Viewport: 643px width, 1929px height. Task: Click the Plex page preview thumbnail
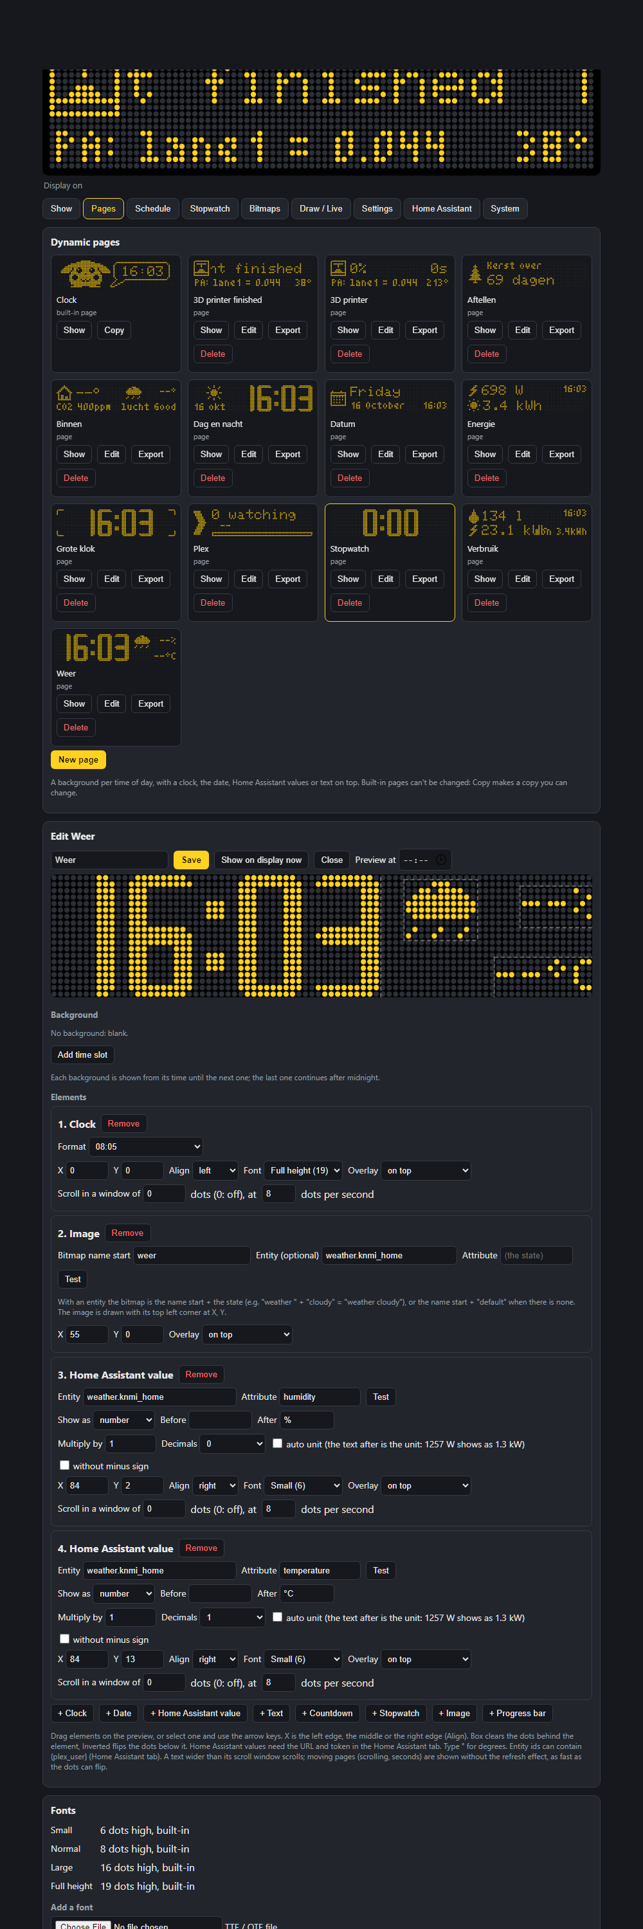[x=253, y=523]
